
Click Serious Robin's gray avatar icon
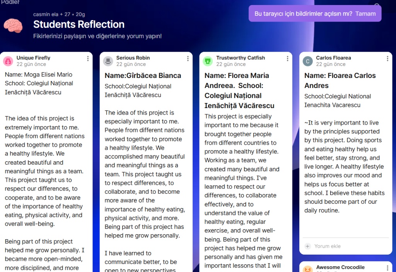pyautogui.click(x=108, y=61)
